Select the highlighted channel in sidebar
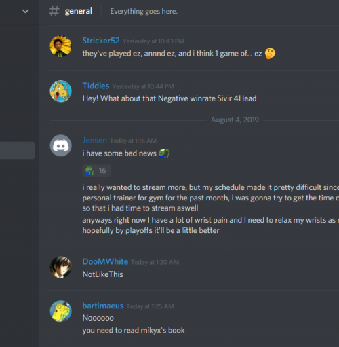Viewport: 339px width, 347px height. coord(17,150)
